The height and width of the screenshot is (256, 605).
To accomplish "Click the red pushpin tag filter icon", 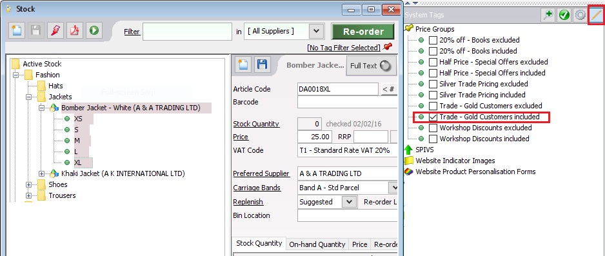I will (388, 47).
